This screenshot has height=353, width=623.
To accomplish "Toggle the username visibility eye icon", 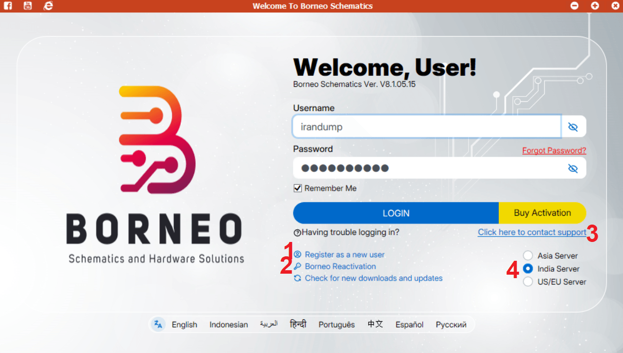I will coord(573,127).
